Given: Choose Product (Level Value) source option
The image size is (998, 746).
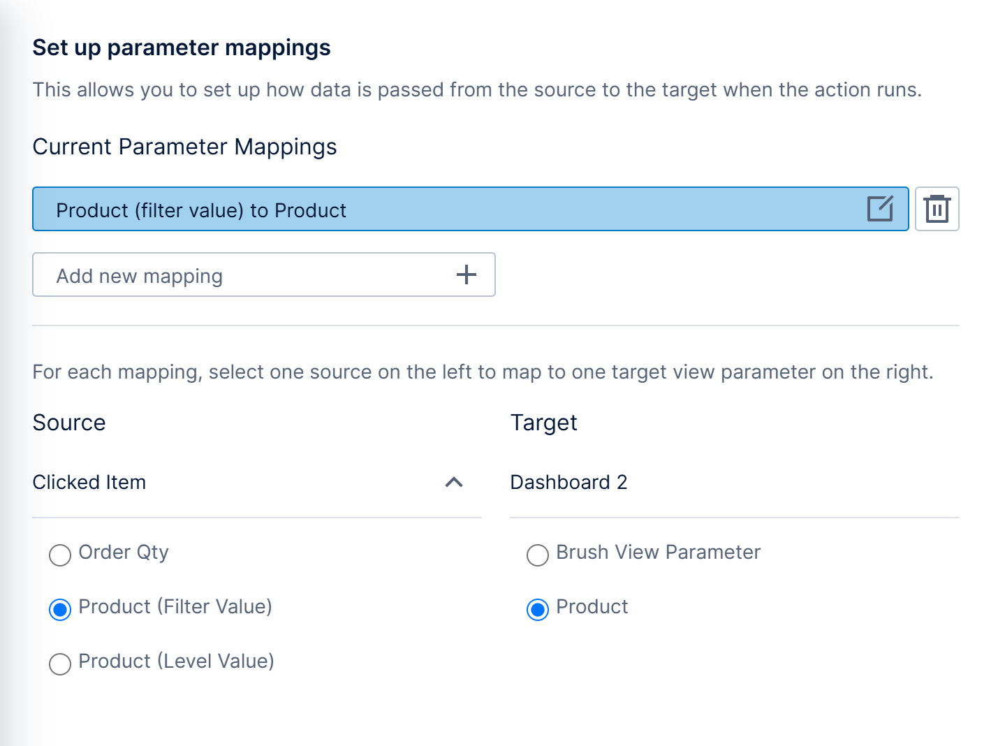Looking at the screenshot, I should click(60, 664).
